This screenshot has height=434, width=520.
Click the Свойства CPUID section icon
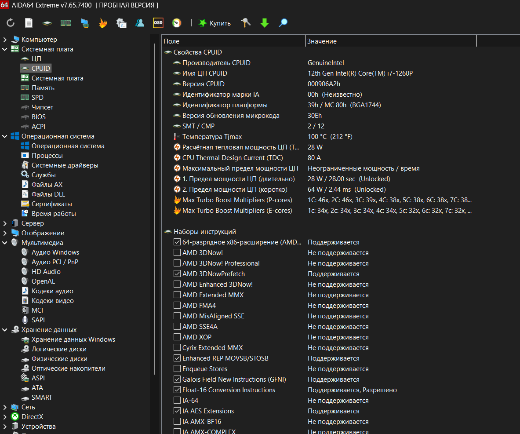tap(168, 52)
